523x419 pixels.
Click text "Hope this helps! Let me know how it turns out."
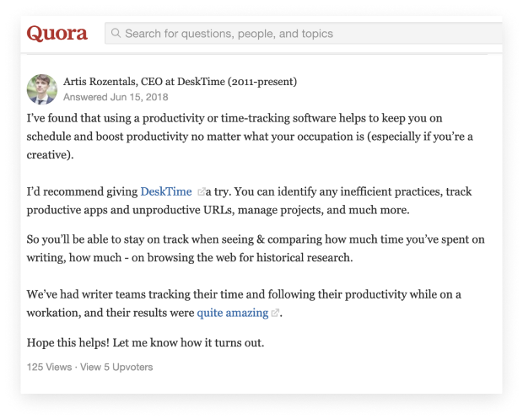point(145,342)
